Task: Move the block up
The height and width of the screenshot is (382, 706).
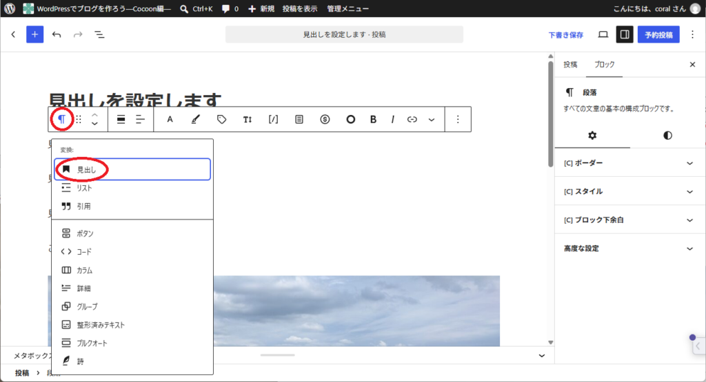Action: coord(94,114)
